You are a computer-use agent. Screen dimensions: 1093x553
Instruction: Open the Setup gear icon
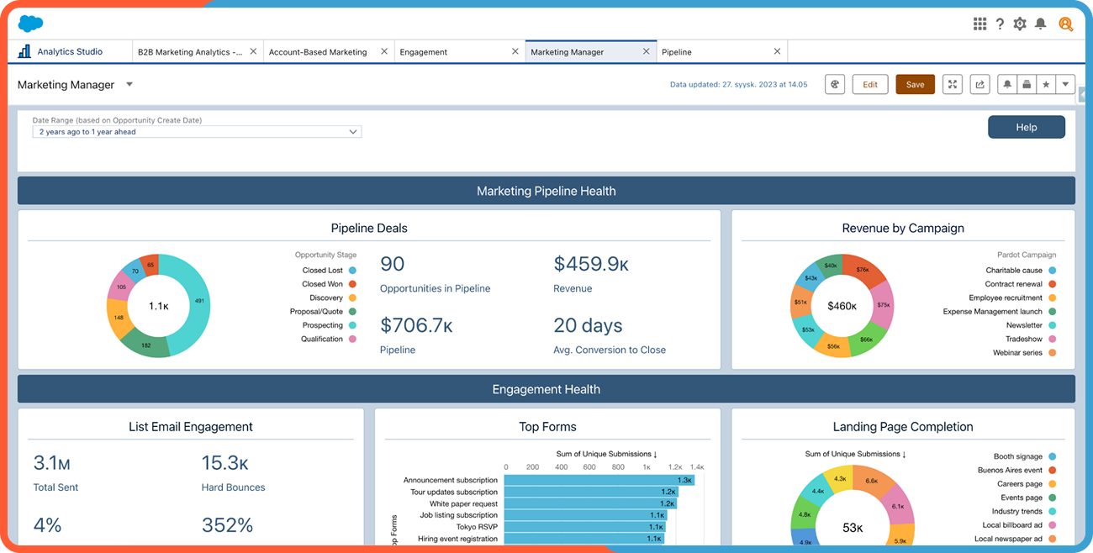tap(1020, 24)
